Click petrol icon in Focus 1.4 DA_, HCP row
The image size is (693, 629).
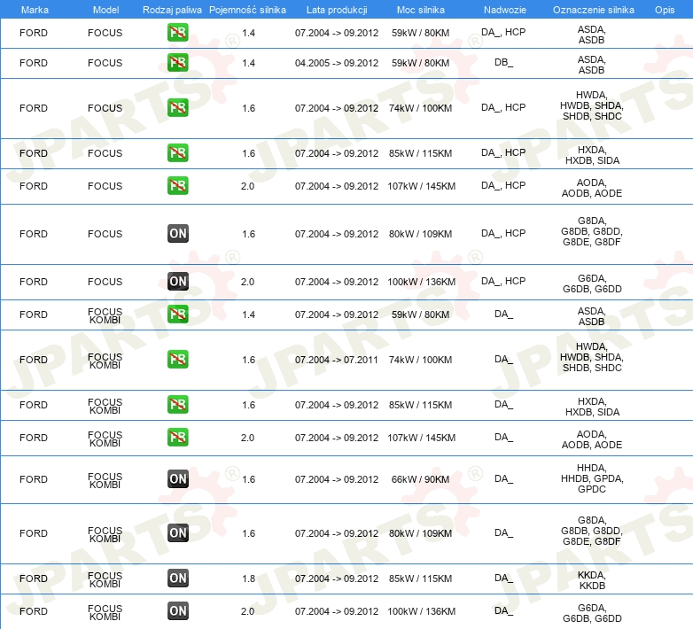click(x=177, y=33)
